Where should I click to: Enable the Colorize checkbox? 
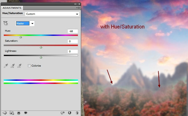pos(29,65)
